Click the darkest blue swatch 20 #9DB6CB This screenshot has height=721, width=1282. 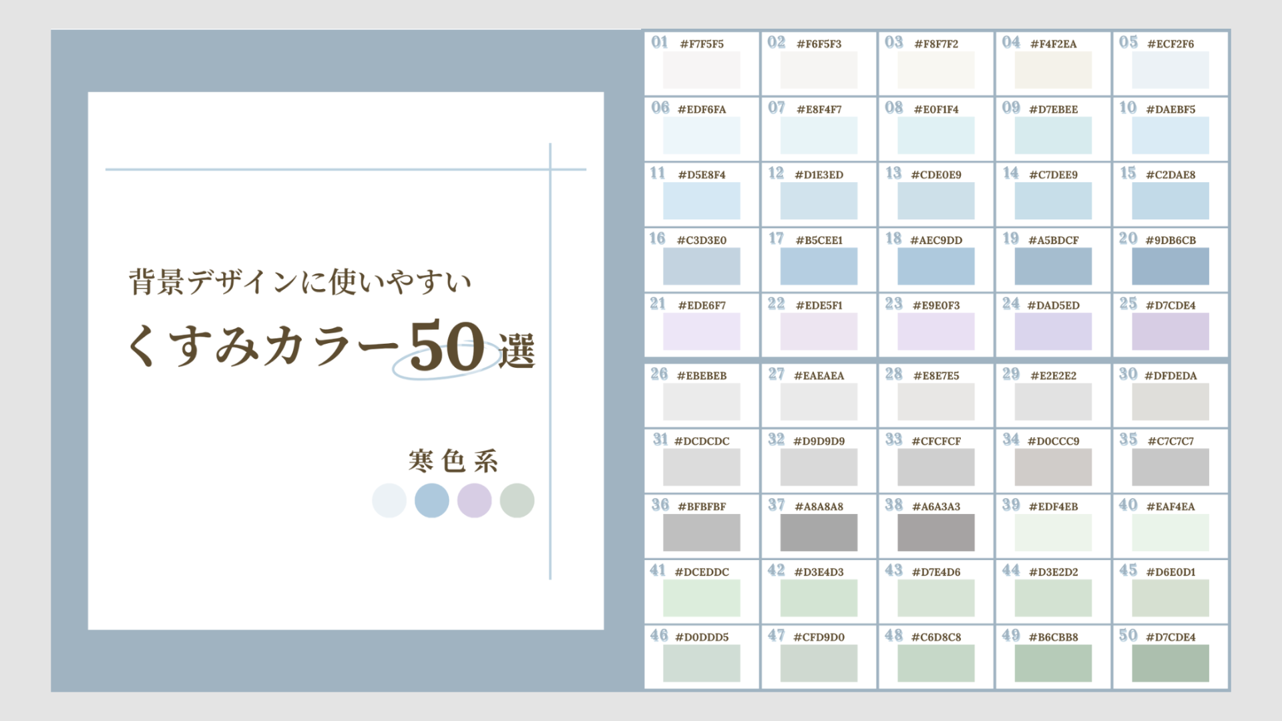(1168, 266)
